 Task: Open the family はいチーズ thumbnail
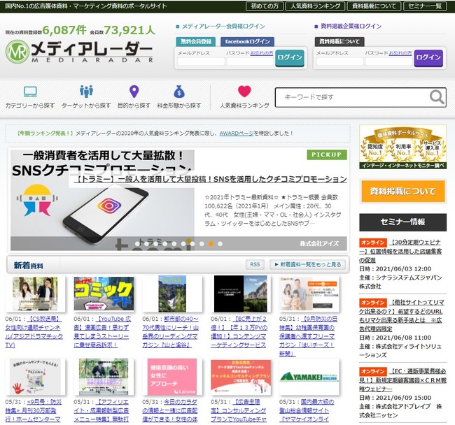coord(309,294)
